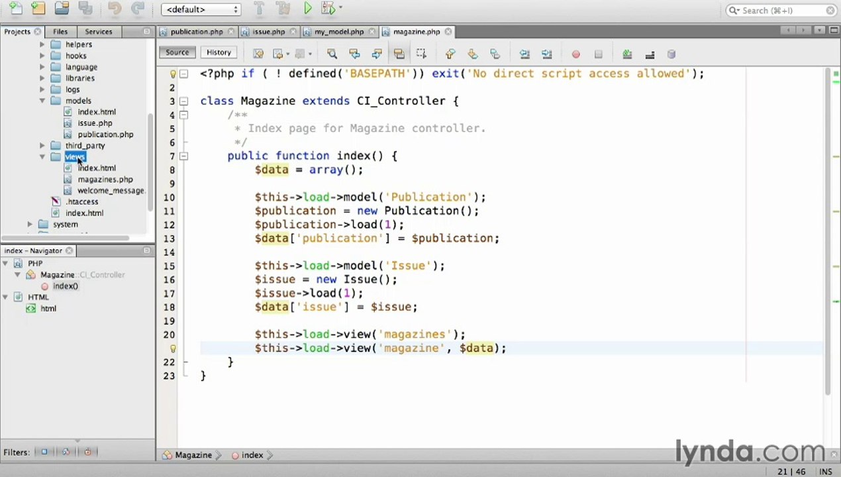This screenshot has width=841, height=477.
Task: Click the Previous Bookmark icon
Action: point(450,54)
